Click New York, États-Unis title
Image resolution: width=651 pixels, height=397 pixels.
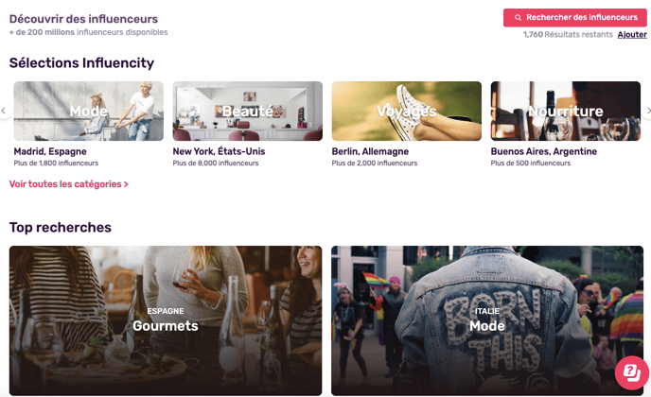219,151
